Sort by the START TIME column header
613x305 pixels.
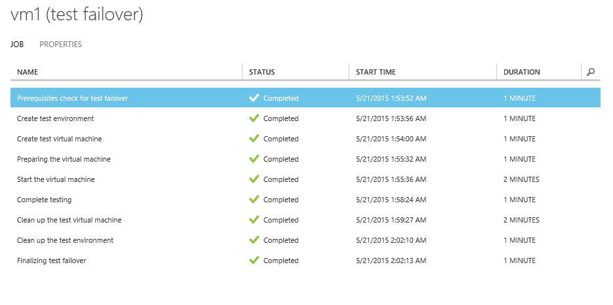[x=376, y=72]
